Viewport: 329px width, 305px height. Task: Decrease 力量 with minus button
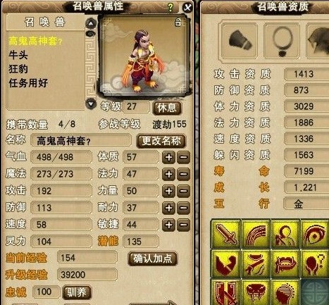[184, 191]
